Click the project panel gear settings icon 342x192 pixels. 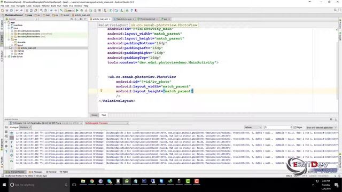(x=81, y=19)
